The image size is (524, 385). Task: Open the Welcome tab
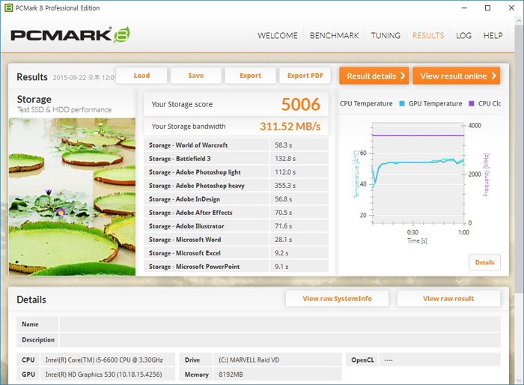(x=278, y=35)
